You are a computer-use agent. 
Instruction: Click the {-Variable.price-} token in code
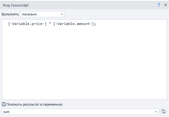click(x=27, y=24)
